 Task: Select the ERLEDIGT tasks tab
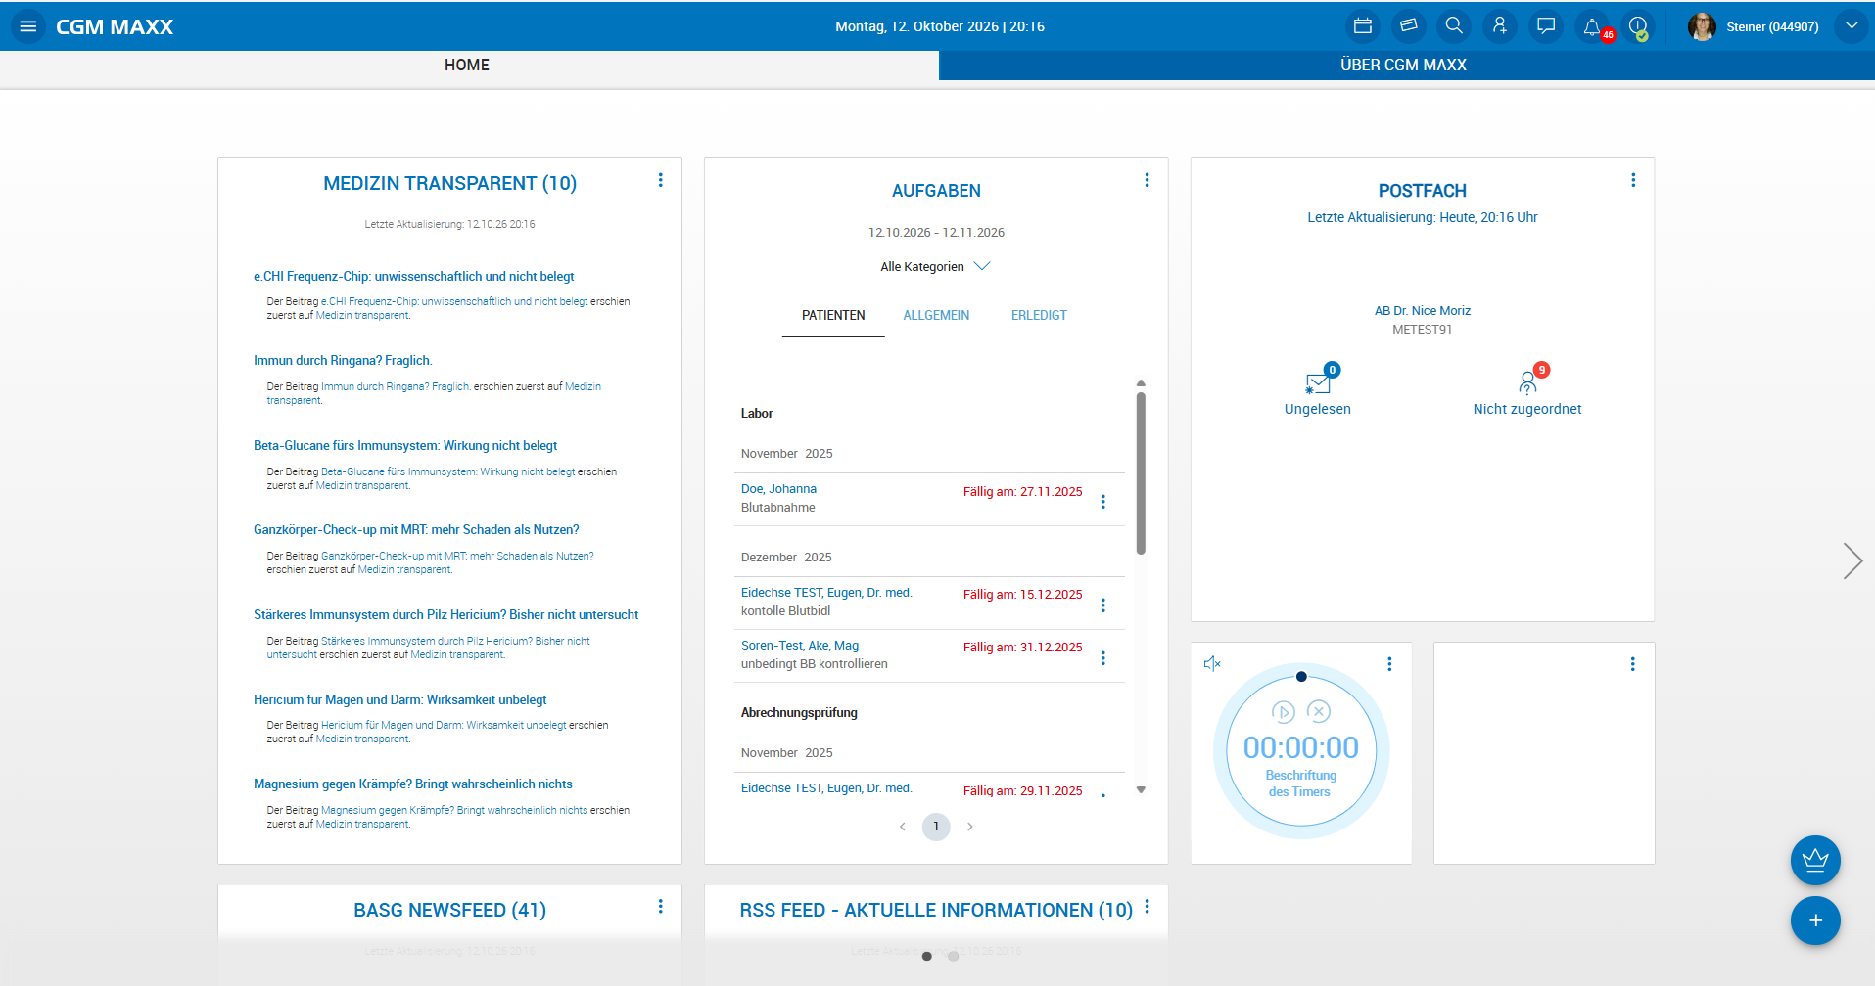[x=1039, y=315]
